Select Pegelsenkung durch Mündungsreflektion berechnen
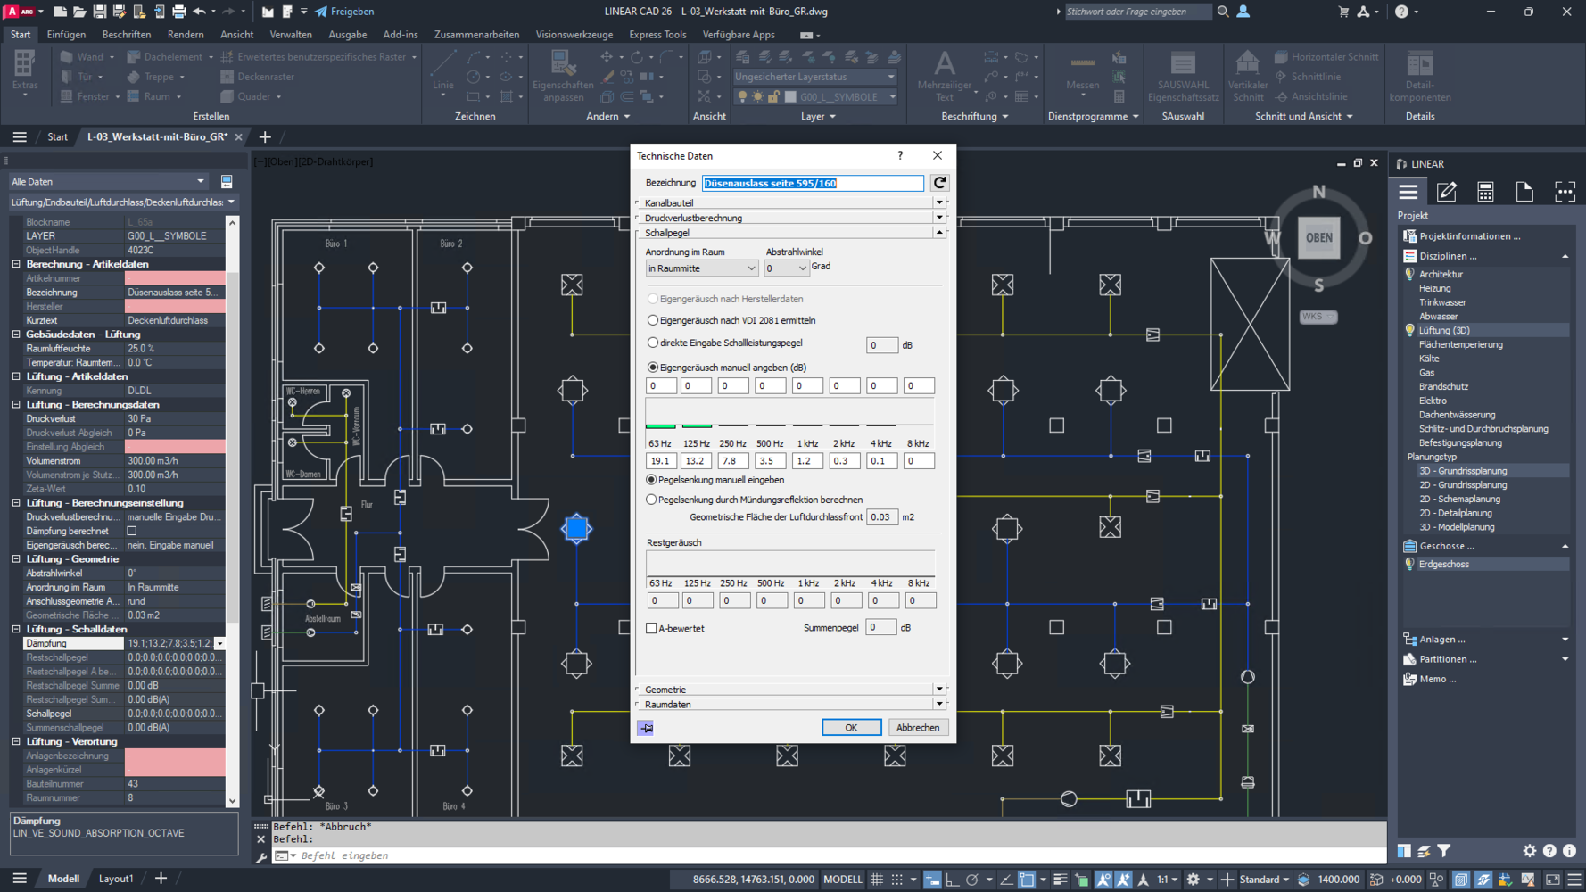Screen dimensions: 1586x892 [651, 500]
